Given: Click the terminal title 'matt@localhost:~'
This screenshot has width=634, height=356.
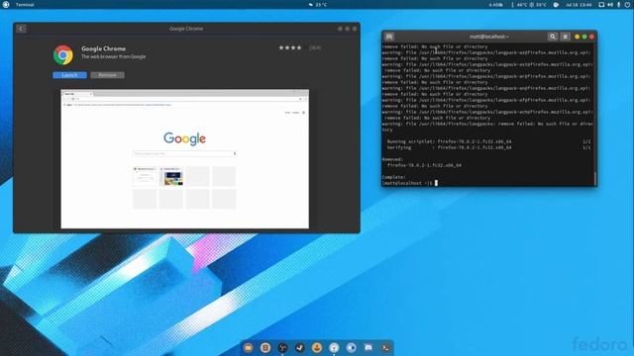Looking at the screenshot, I should [x=488, y=37].
